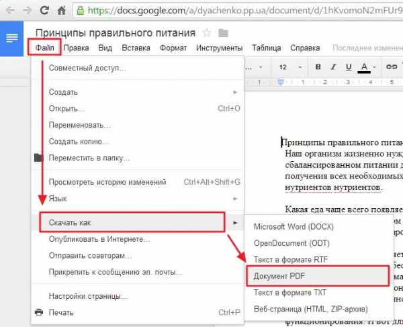Open the font size 12 dropdown
This screenshot has width=403, height=327.
point(290,67)
